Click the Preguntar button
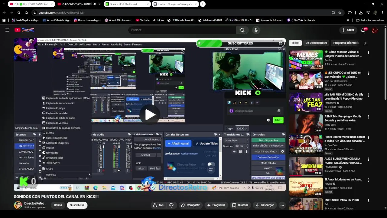387x218 pixels. click(216, 205)
